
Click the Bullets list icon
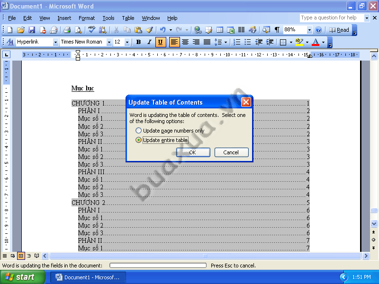(248, 42)
